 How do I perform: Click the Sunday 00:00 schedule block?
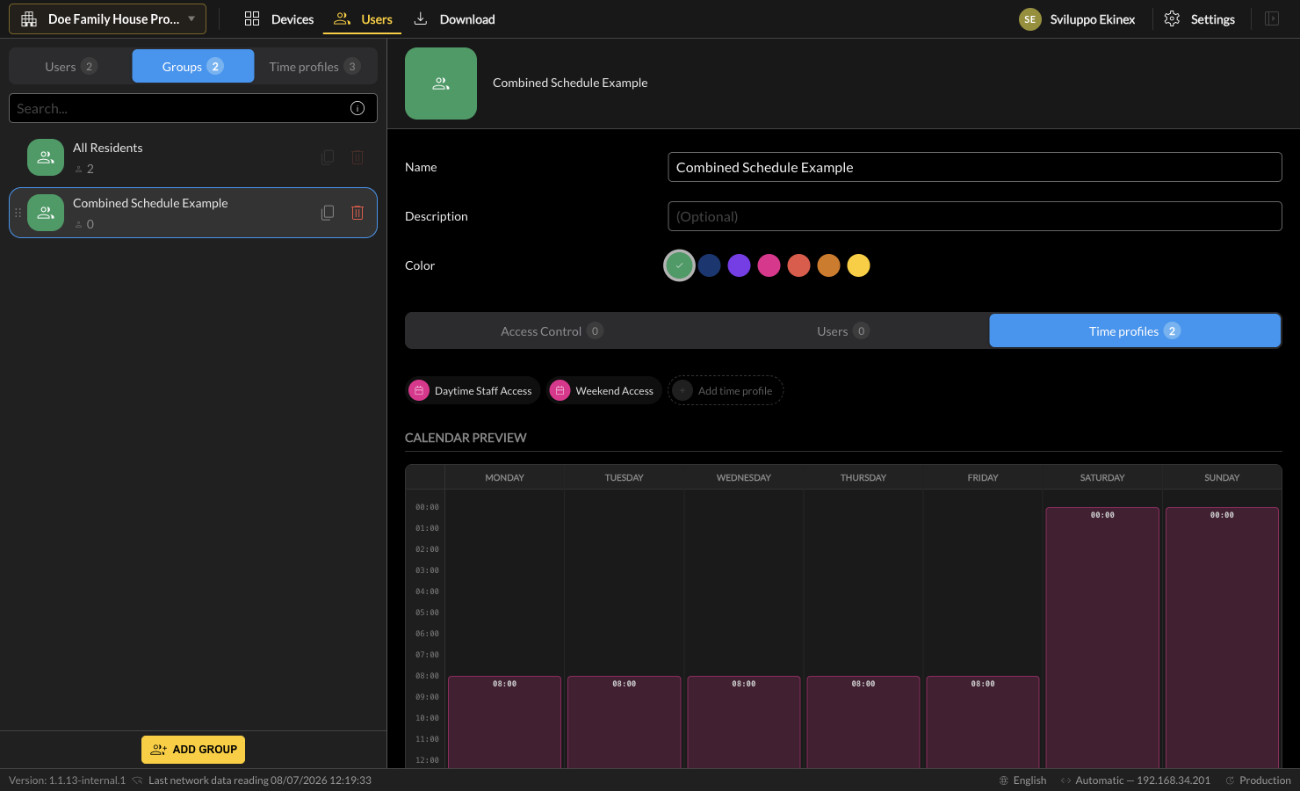point(1222,638)
